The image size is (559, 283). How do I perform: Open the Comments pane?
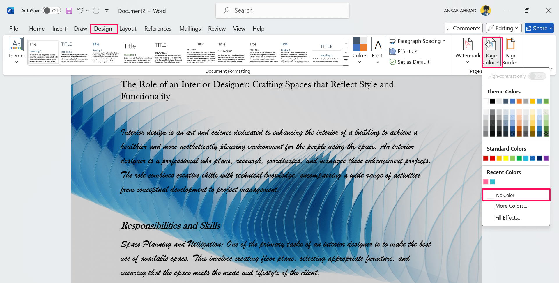click(x=464, y=28)
